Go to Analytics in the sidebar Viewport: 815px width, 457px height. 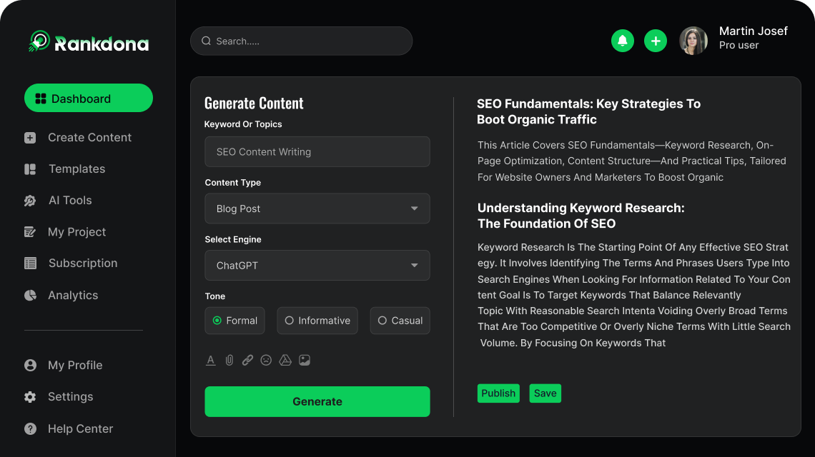[72, 295]
